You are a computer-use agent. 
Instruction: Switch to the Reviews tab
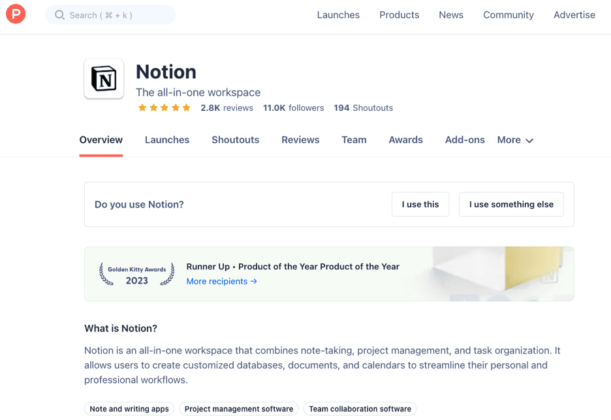(300, 140)
